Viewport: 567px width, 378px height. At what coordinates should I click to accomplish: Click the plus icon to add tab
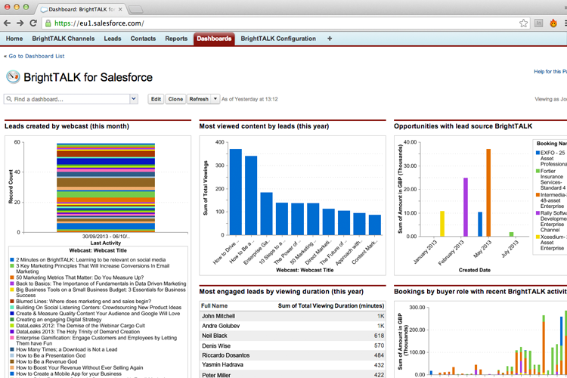click(x=329, y=39)
